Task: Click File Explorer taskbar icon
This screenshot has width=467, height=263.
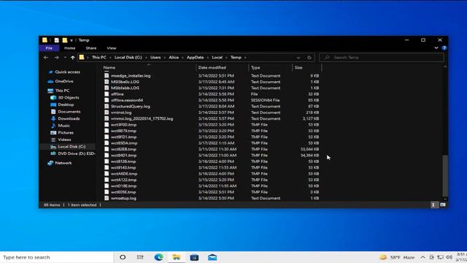Action: (177, 257)
